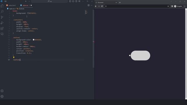View site information icon in address bar
Viewport: 187px width, 105px height.
(106, 6)
